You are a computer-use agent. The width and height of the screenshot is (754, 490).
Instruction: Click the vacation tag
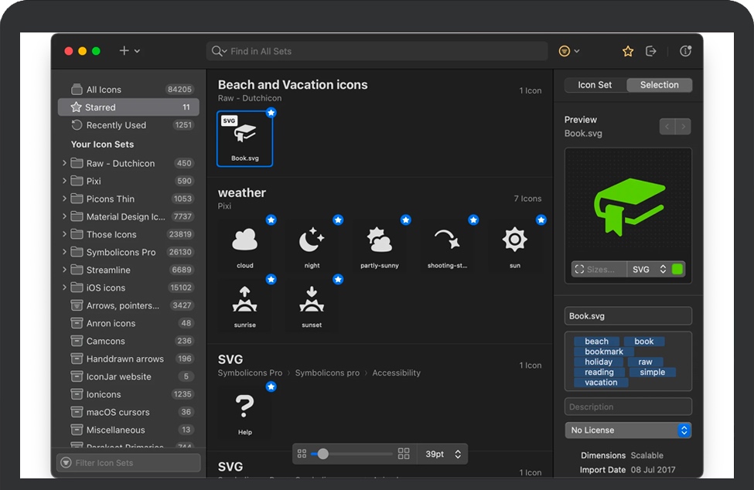pyautogui.click(x=601, y=383)
